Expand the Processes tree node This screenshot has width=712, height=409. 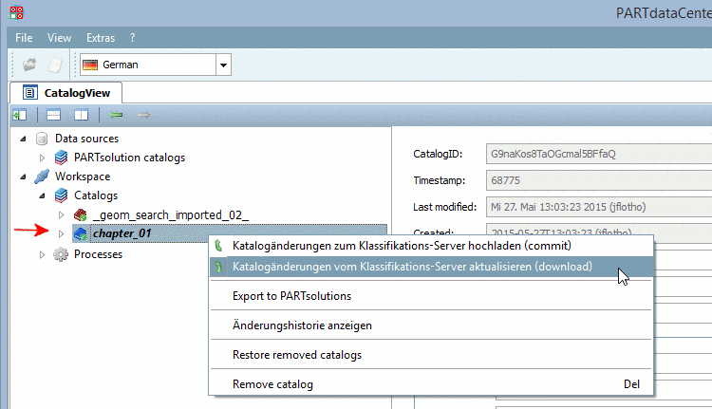click(x=42, y=254)
